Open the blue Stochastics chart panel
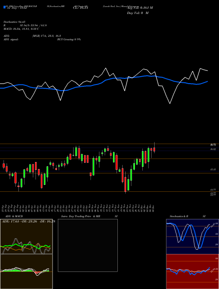219x289 pixels. (192, 236)
